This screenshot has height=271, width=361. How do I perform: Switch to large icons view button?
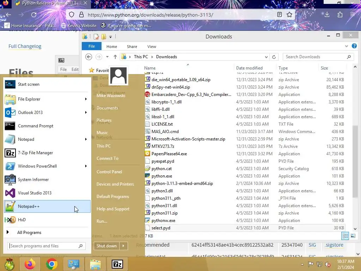(353, 236)
